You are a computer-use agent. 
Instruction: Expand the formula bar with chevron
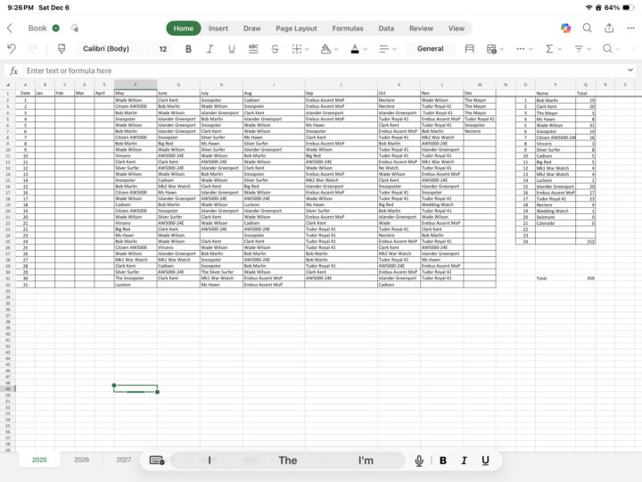click(630, 71)
